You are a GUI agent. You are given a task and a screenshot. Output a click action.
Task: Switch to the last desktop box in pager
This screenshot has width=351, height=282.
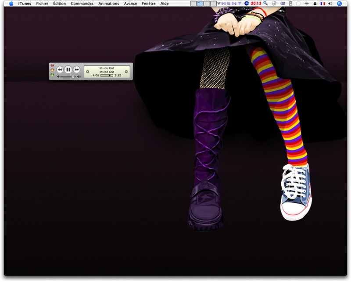213,4
